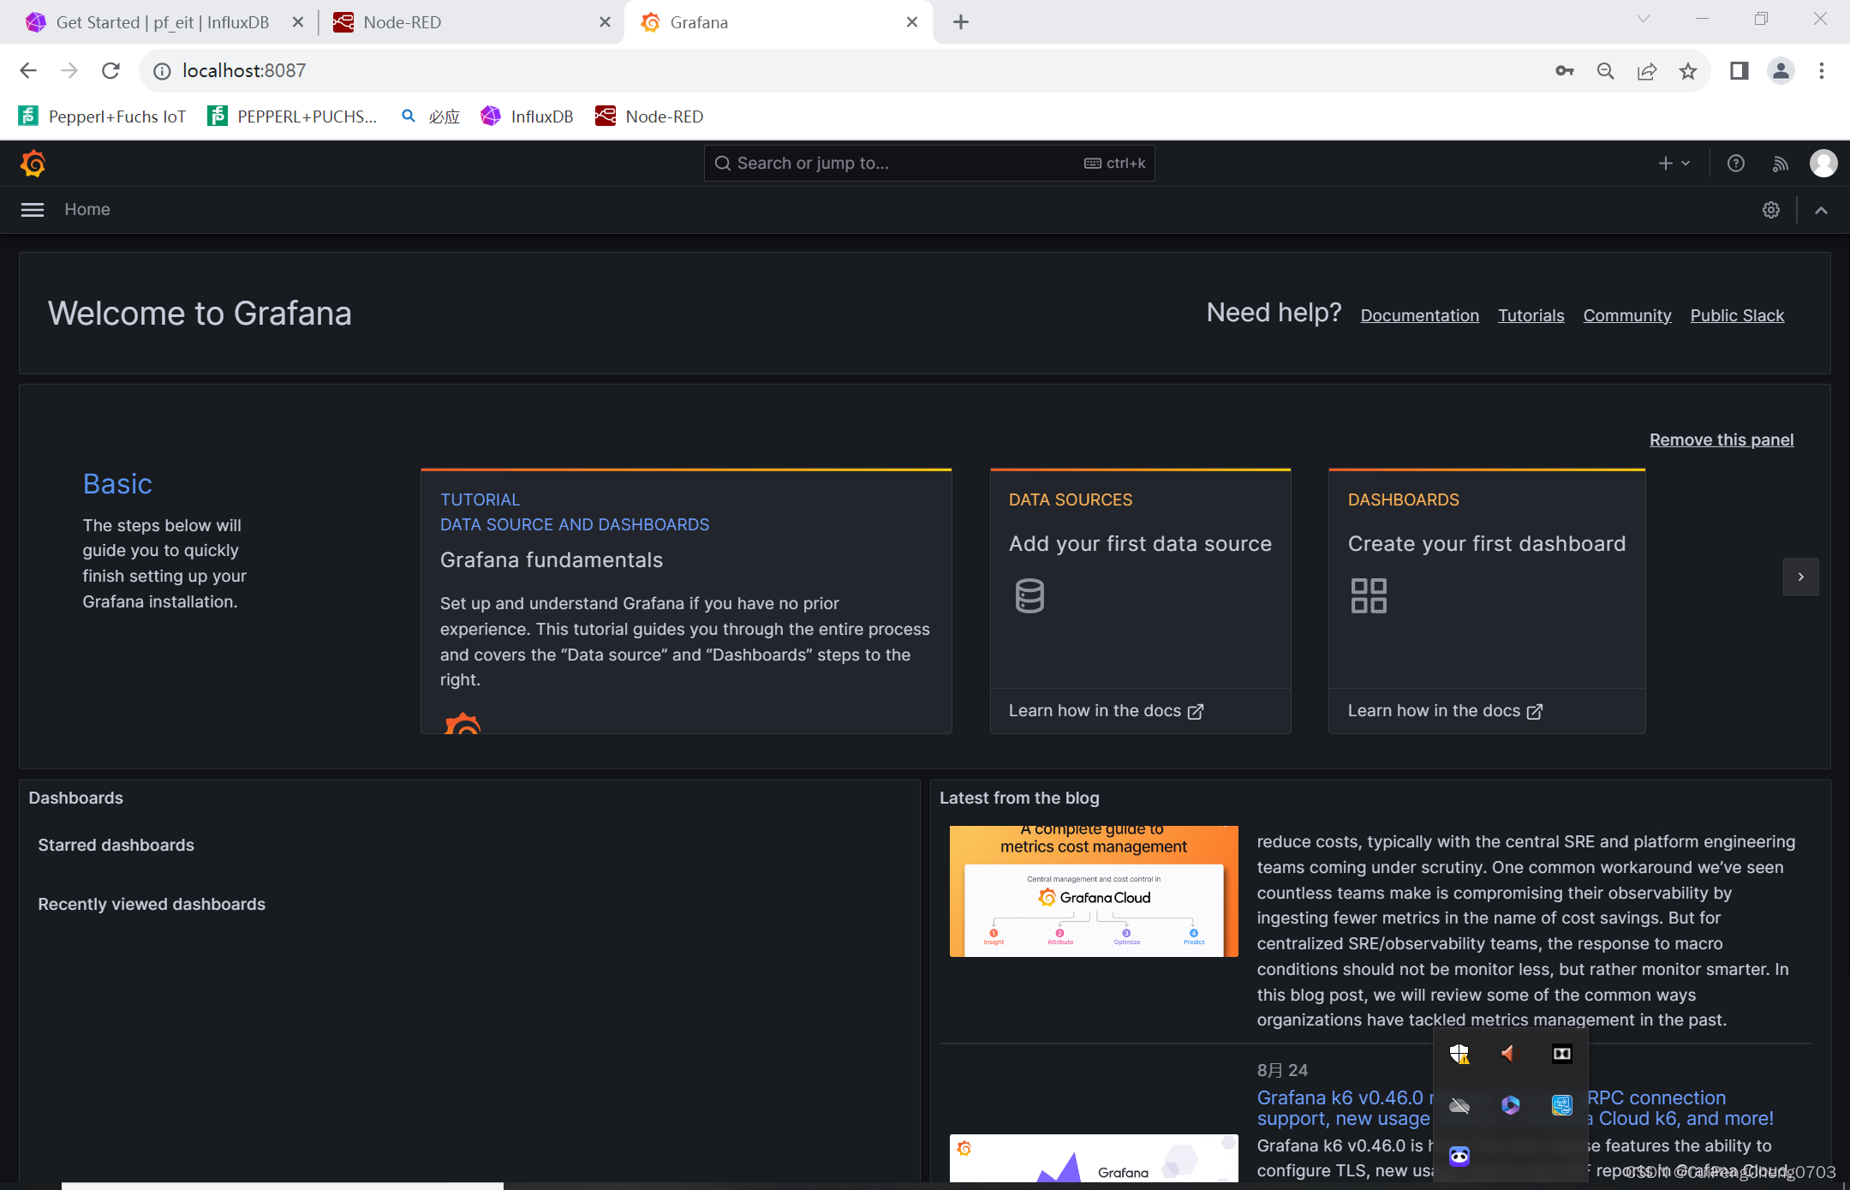Click the dashboards grid icon

1367,595
